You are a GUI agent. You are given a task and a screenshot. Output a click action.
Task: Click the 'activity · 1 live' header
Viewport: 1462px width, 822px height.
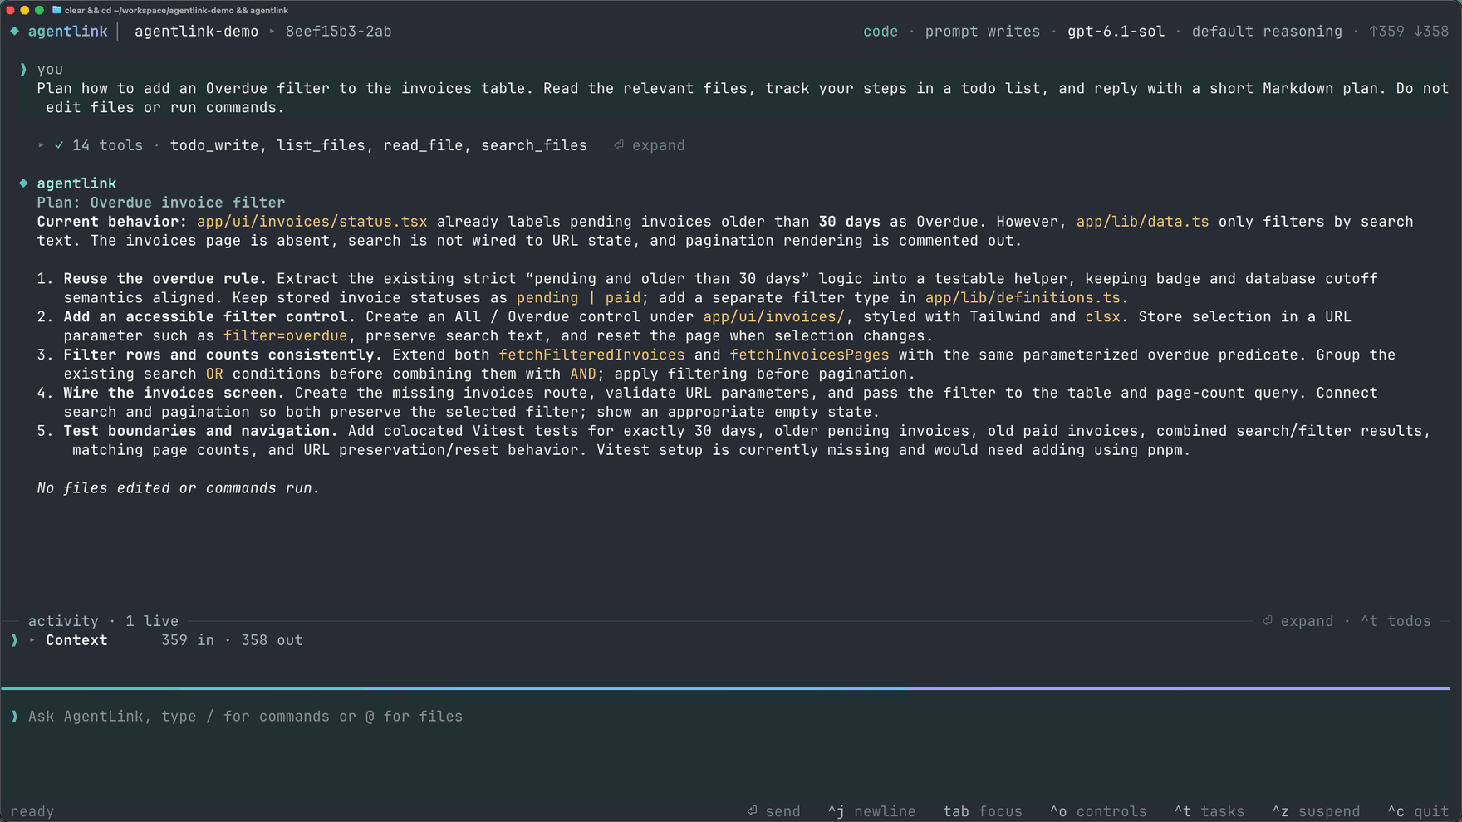pyautogui.click(x=103, y=621)
